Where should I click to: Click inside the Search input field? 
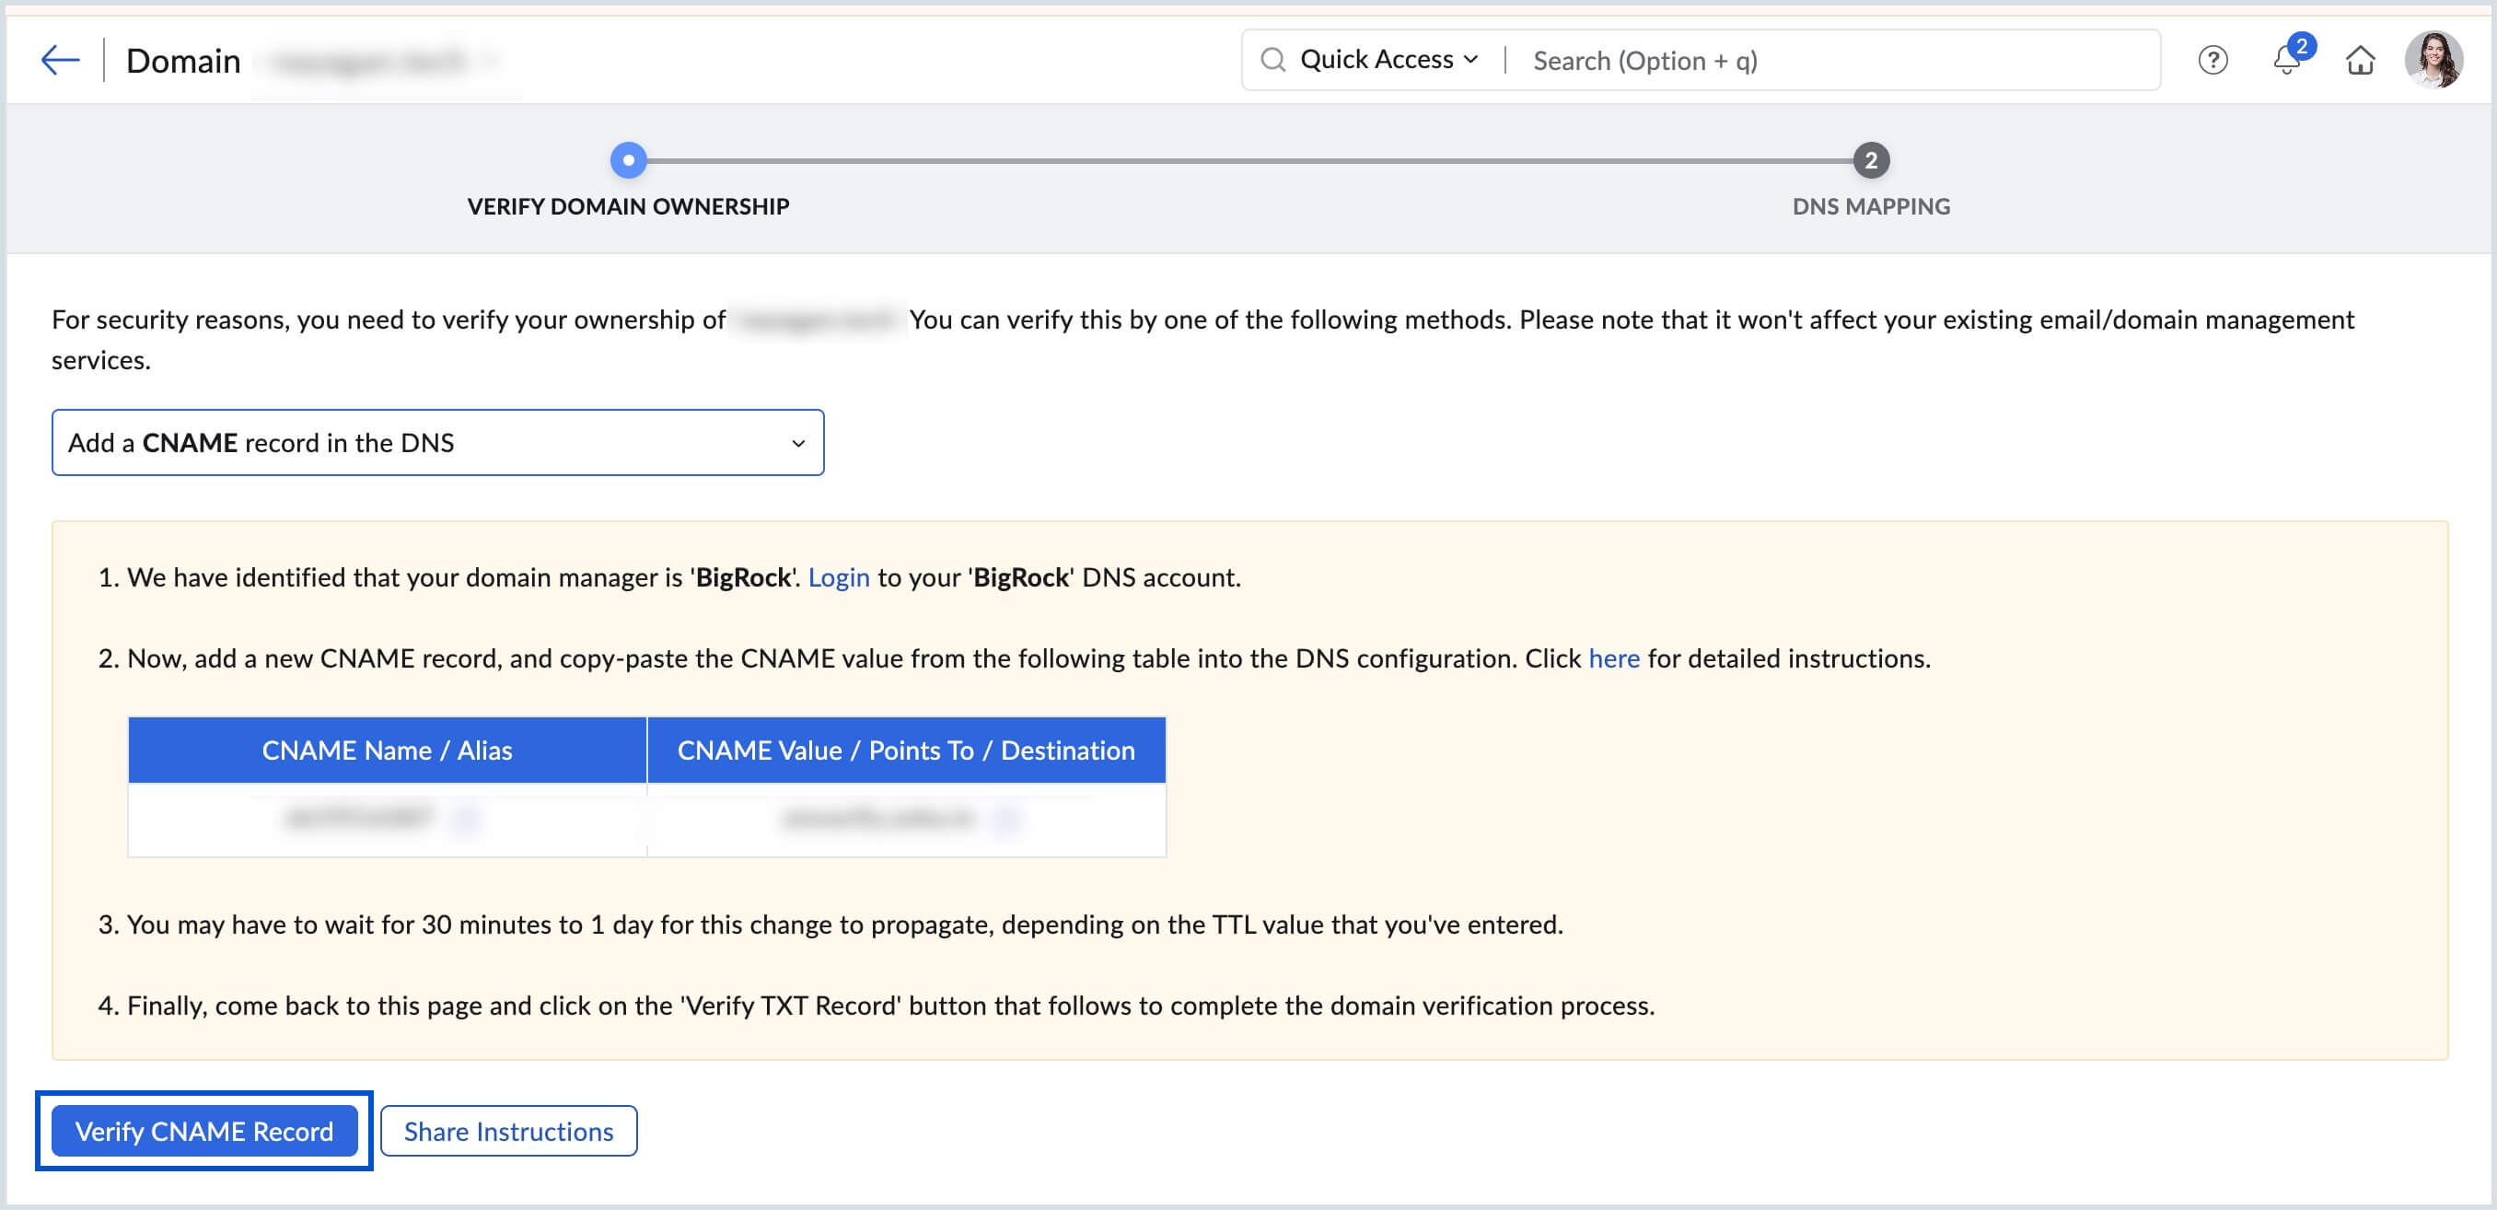coord(1745,60)
